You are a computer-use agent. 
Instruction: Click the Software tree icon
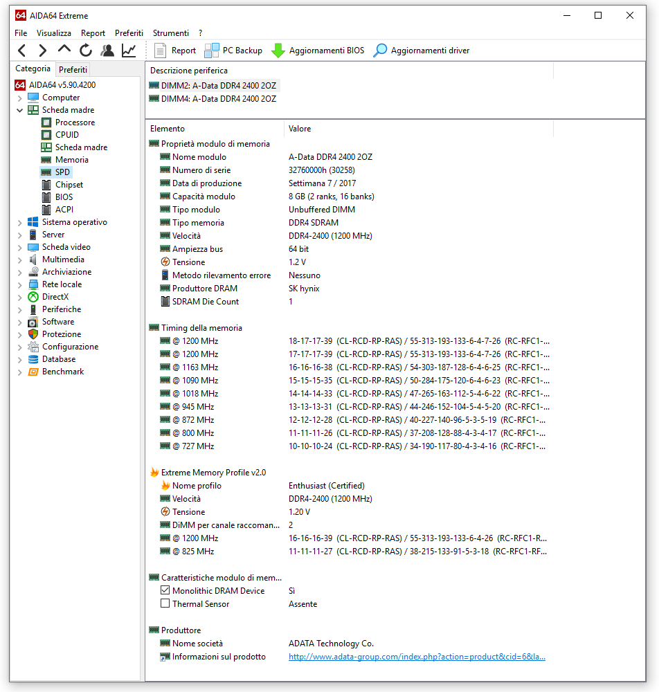click(x=33, y=322)
